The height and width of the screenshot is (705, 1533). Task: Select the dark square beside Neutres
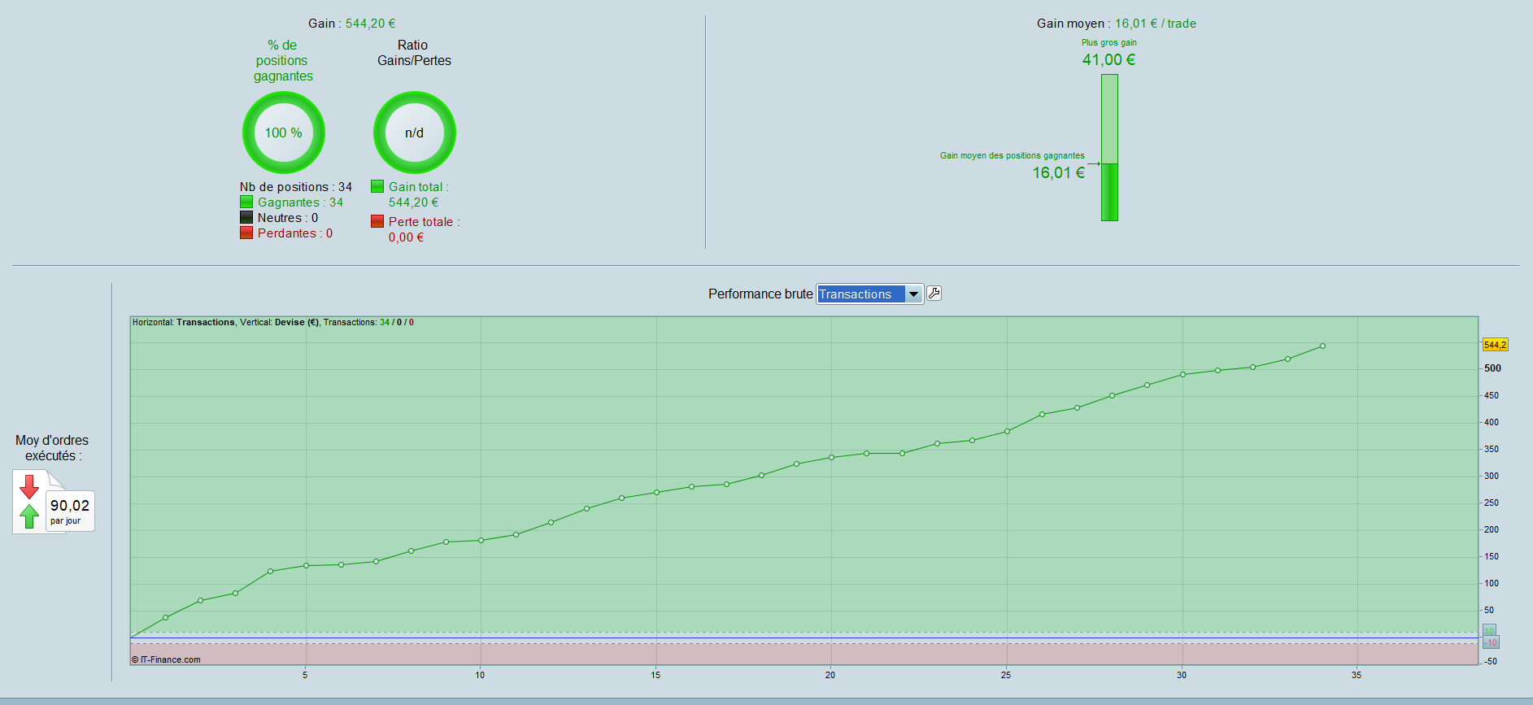(x=246, y=217)
